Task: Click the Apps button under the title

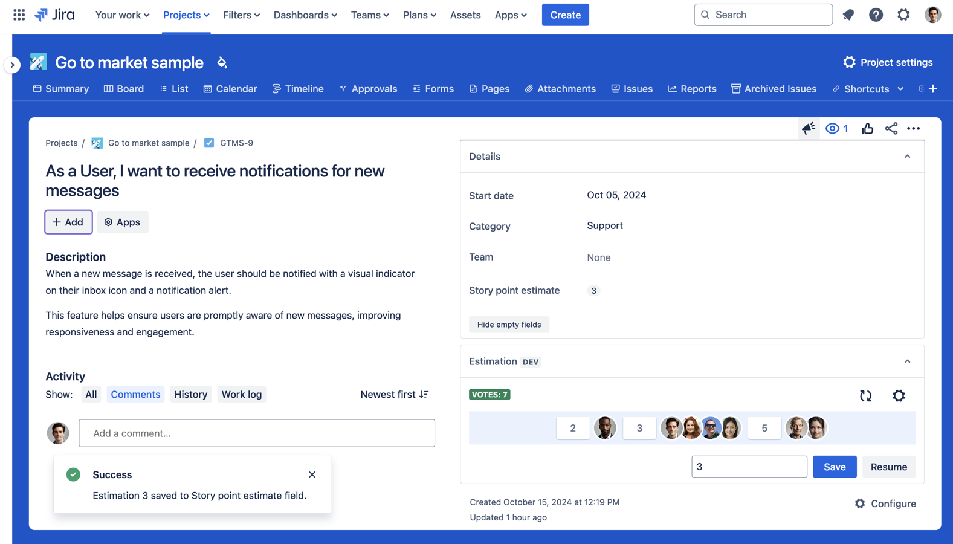Action: [123, 222]
